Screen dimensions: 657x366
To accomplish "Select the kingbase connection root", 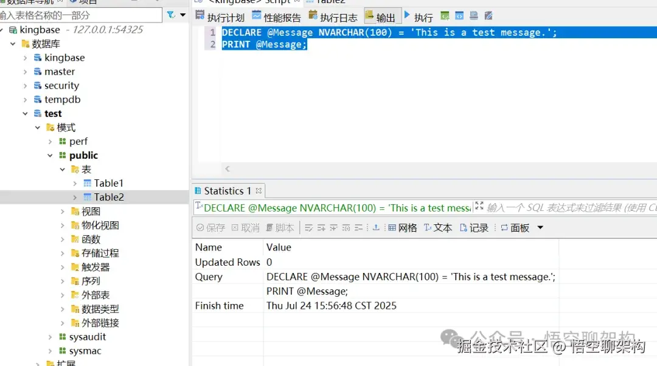I will [40, 30].
